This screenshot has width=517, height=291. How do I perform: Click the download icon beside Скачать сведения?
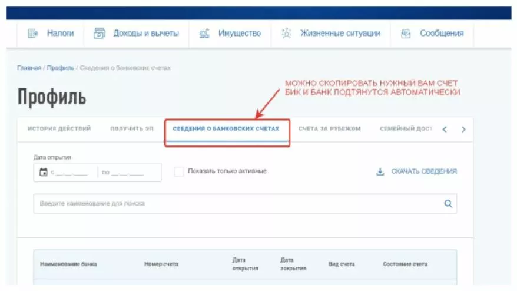tap(380, 171)
